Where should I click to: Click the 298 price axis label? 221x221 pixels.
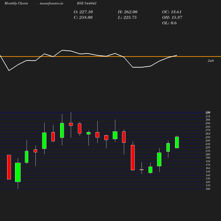pos(208,123)
